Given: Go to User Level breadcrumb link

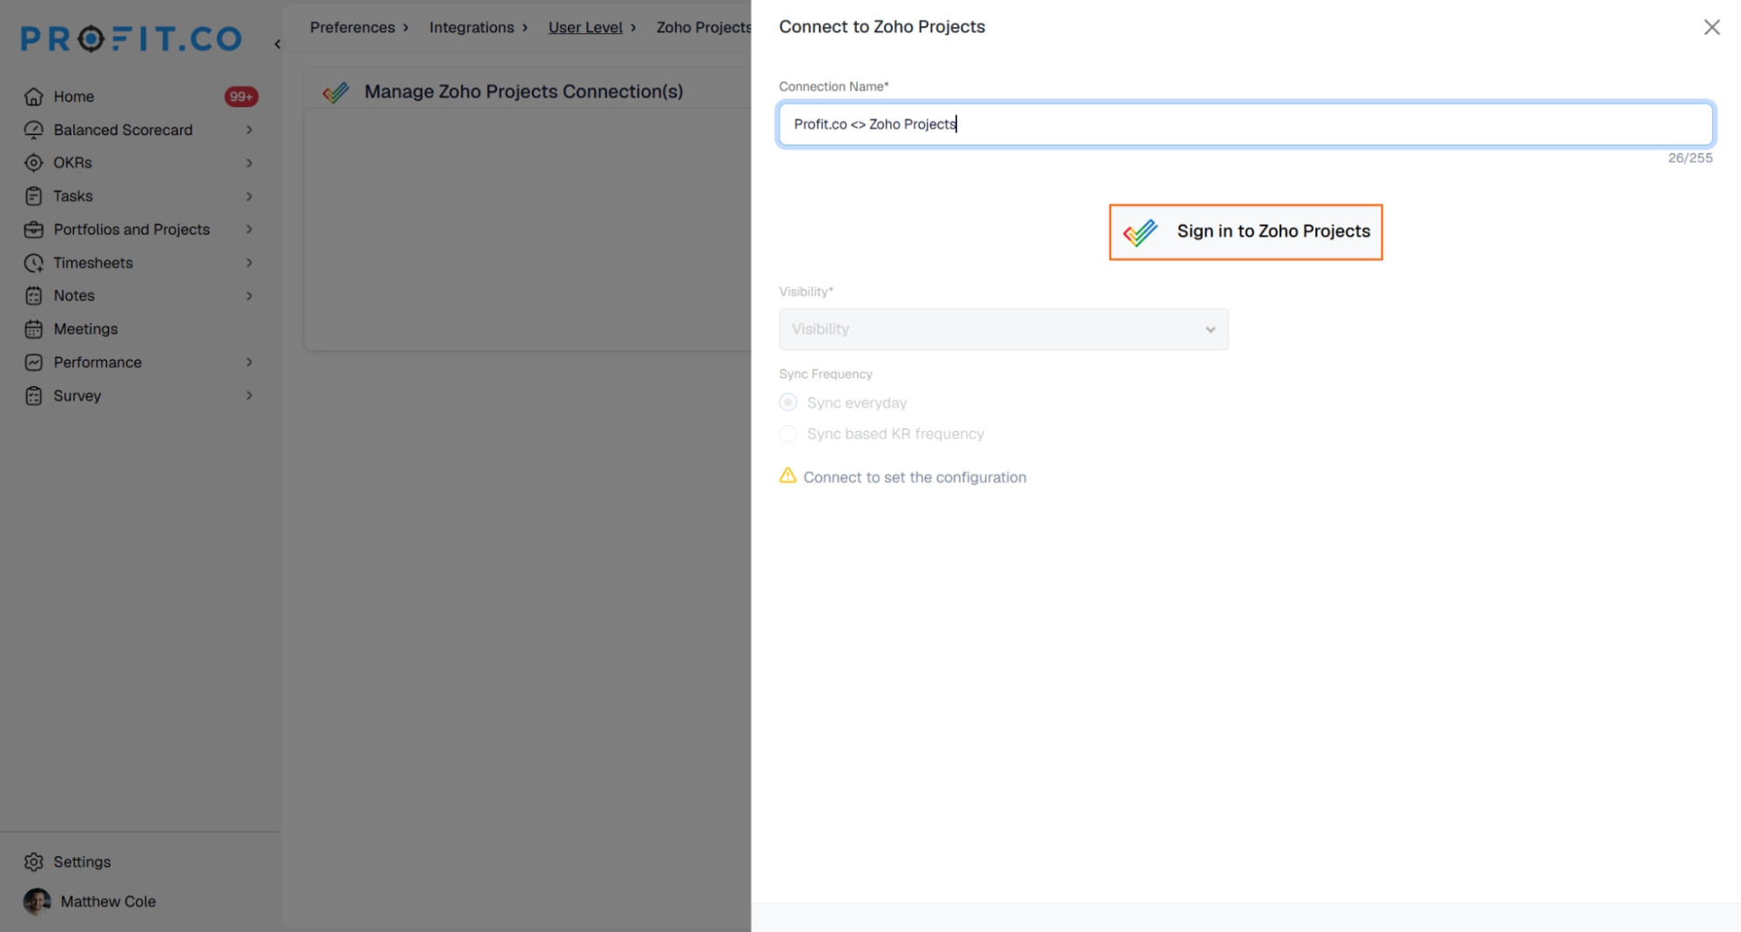Looking at the screenshot, I should [585, 27].
